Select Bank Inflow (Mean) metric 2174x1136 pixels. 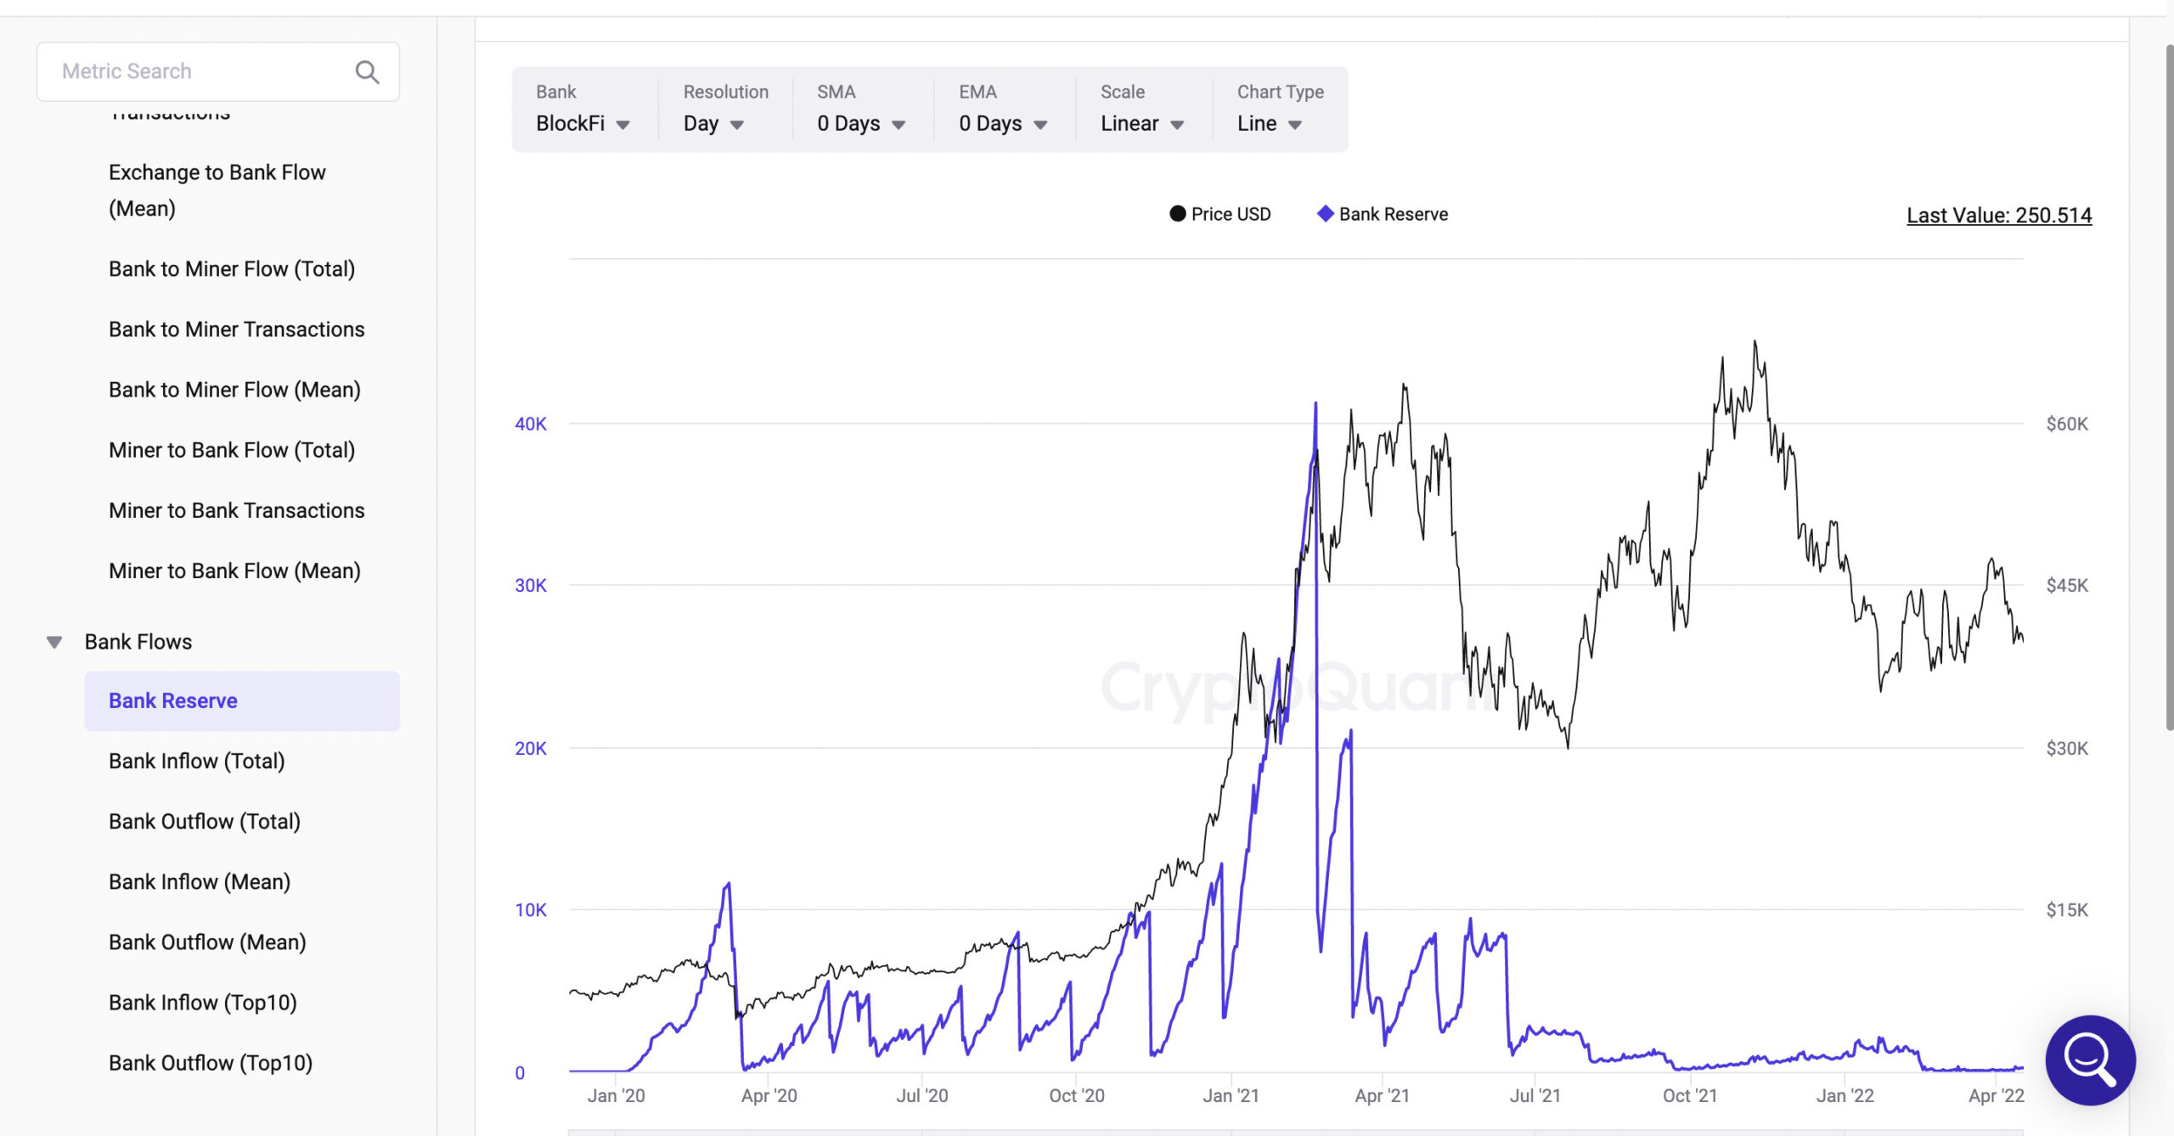pyautogui.click(x=200, y=882)
